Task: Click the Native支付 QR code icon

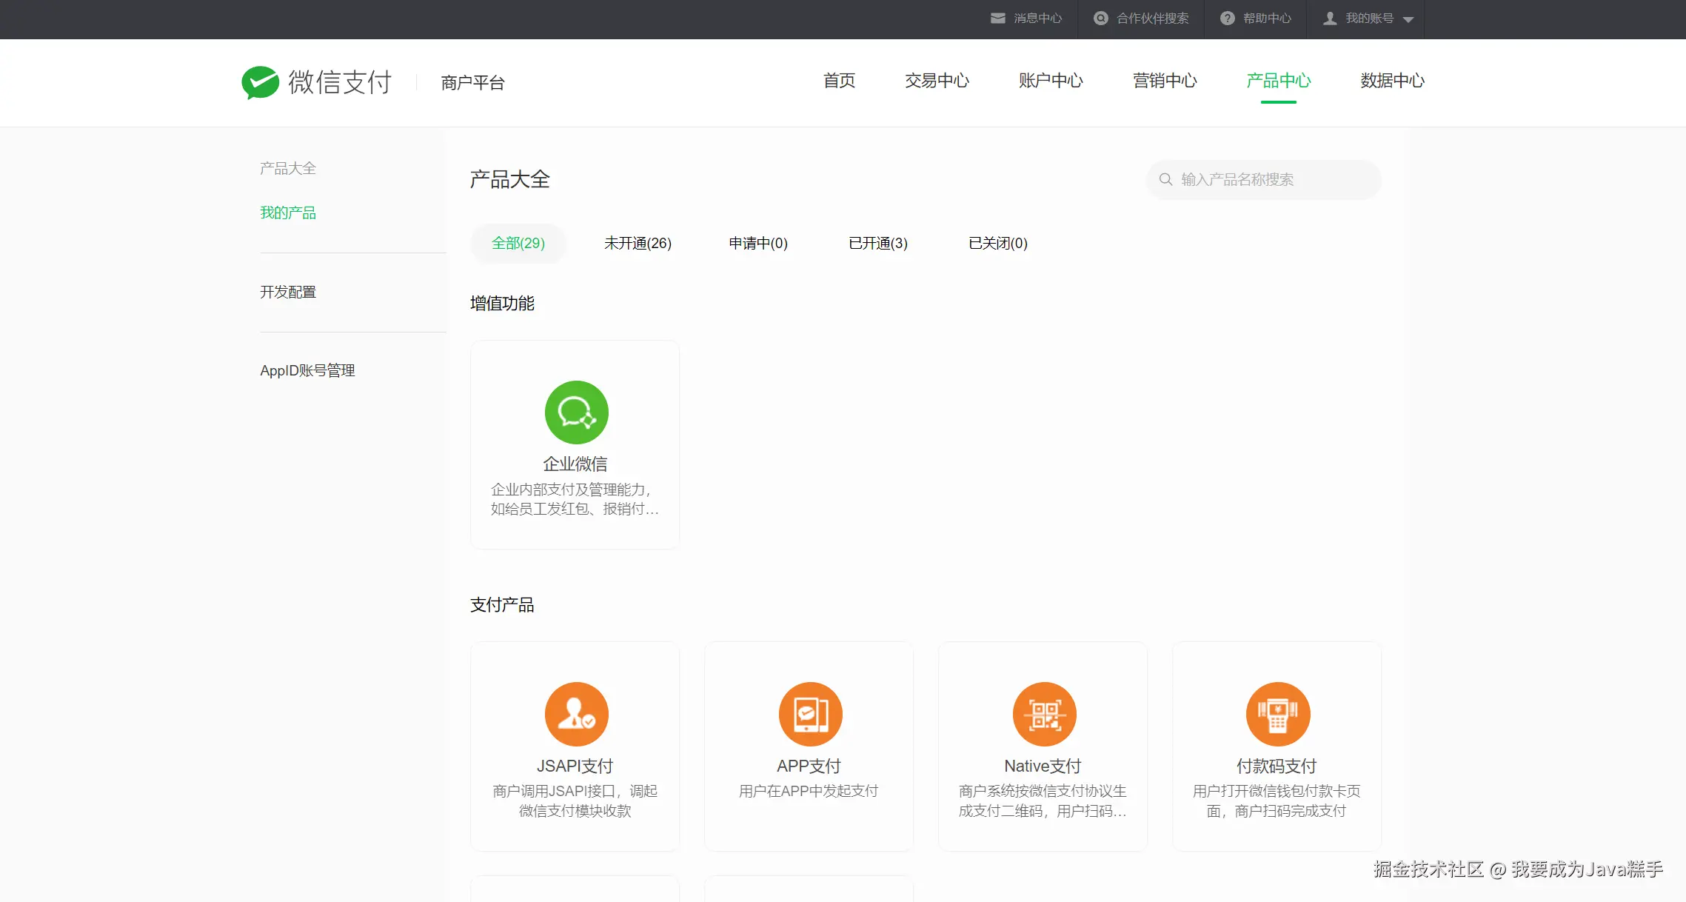Action: coord(1043,713)
